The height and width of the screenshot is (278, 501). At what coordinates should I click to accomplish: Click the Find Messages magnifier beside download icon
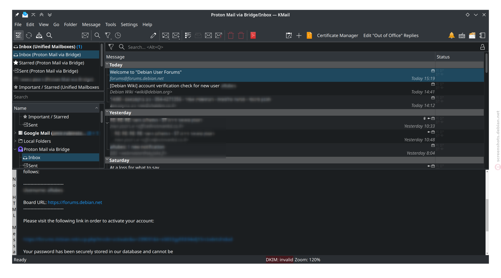click(49, 36)
